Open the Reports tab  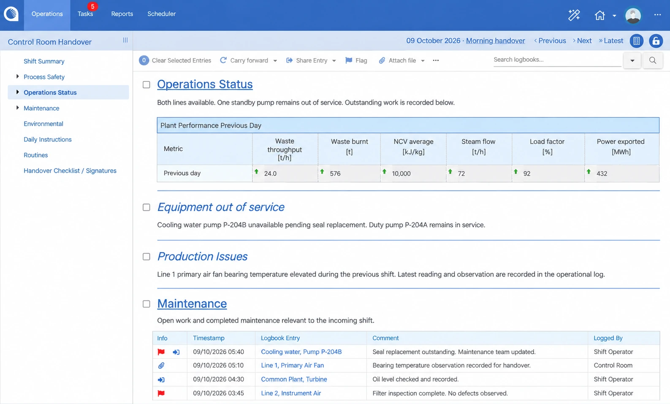click(x=122, y=14)
